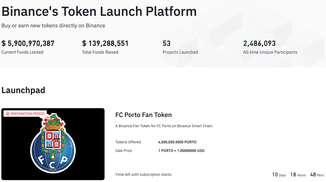The width and height of the screenshot is (326, 182).
Task: Click the "Sale Price" label
Action: (124, 151)
